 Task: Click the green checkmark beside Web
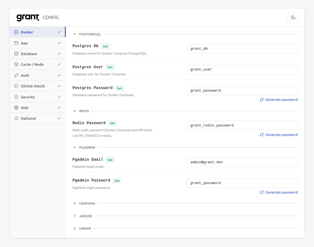pyautogui.click(x=59, y=108)
